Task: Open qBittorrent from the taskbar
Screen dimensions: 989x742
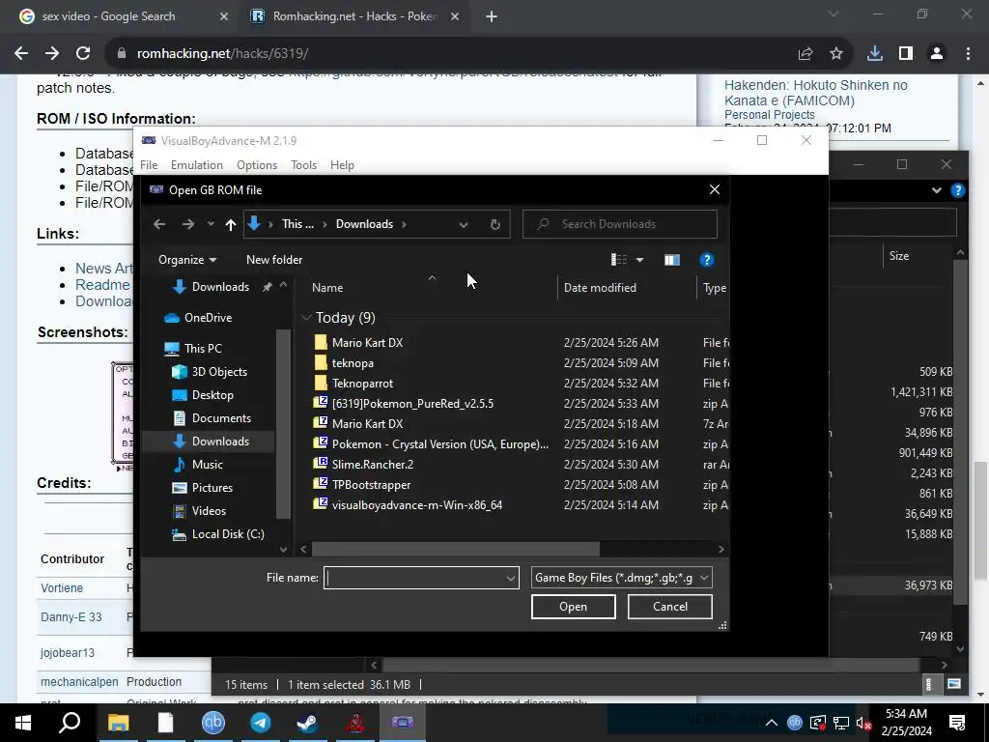Action: tap(213, 723)
